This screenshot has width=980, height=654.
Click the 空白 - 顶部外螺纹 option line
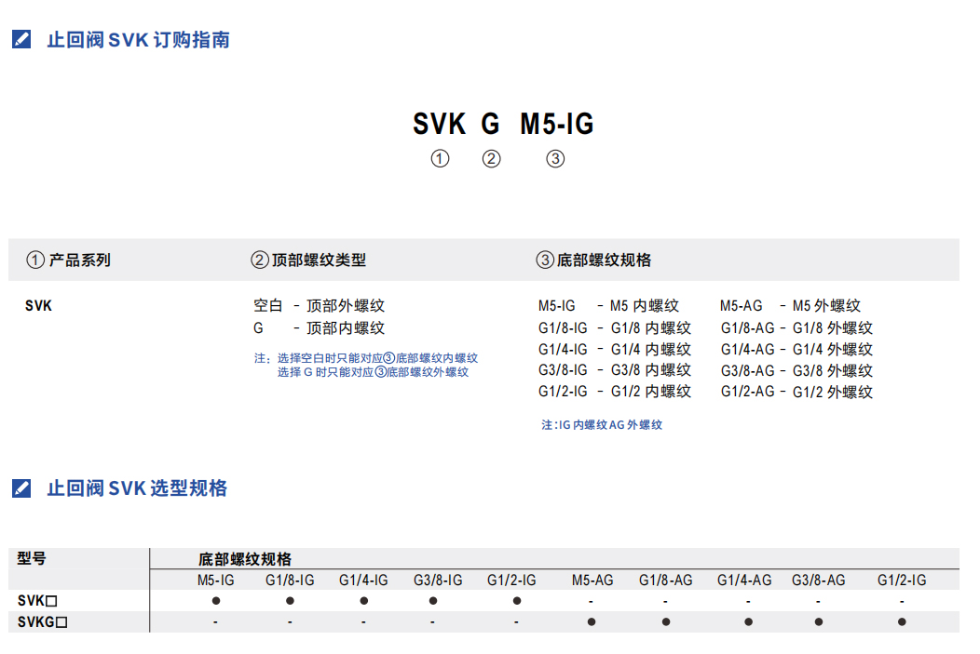[x=319, y=306]
